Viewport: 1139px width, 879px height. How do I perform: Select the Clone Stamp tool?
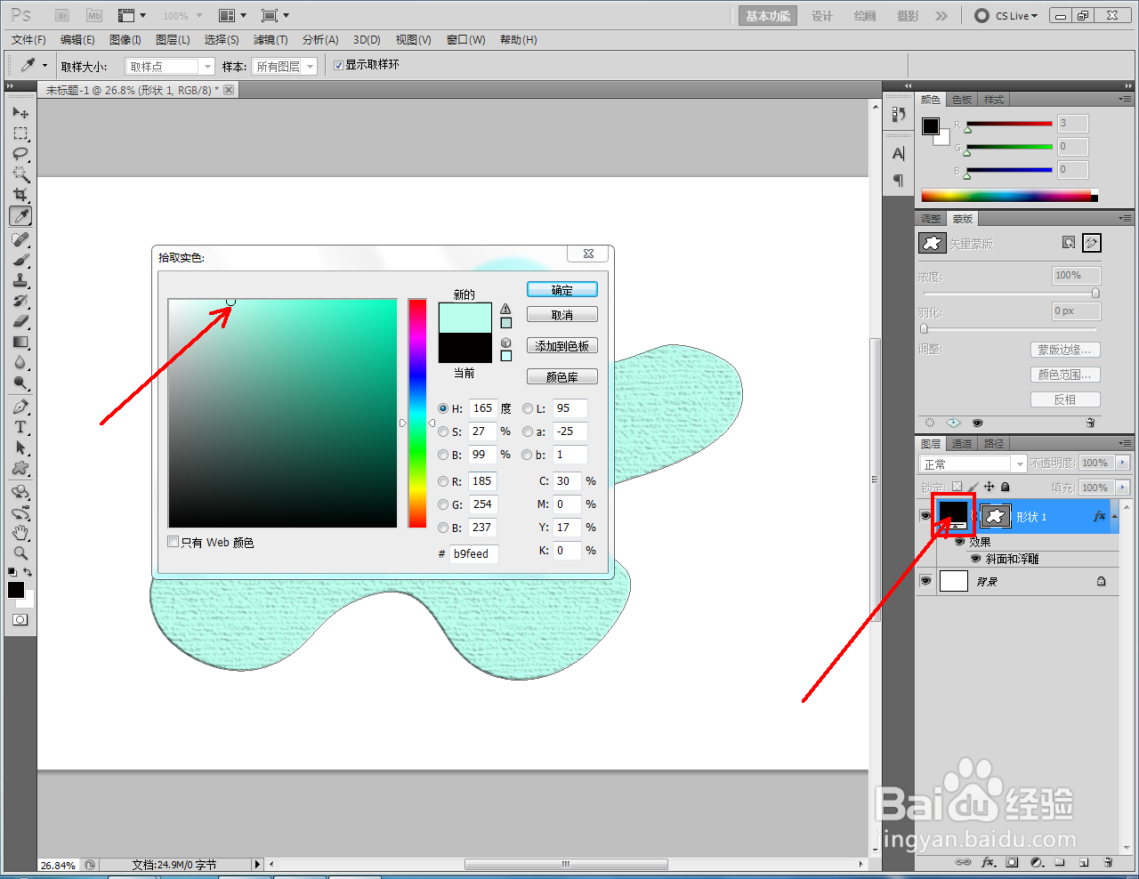20,280
